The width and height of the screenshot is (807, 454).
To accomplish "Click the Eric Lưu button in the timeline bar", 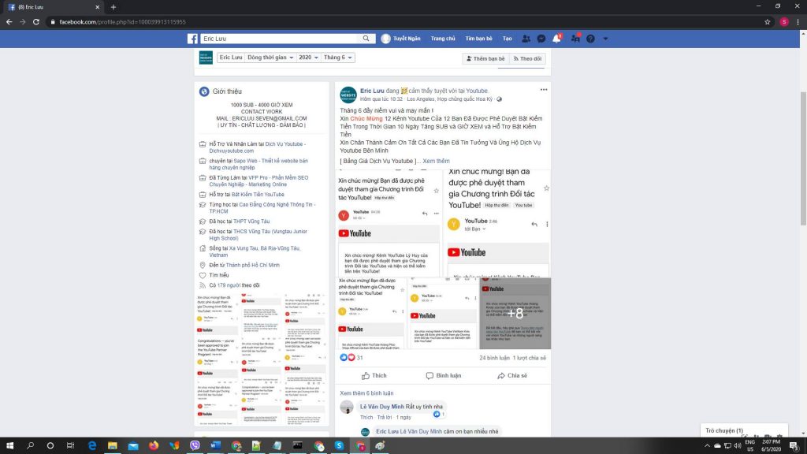I will [x=231, y=57].
